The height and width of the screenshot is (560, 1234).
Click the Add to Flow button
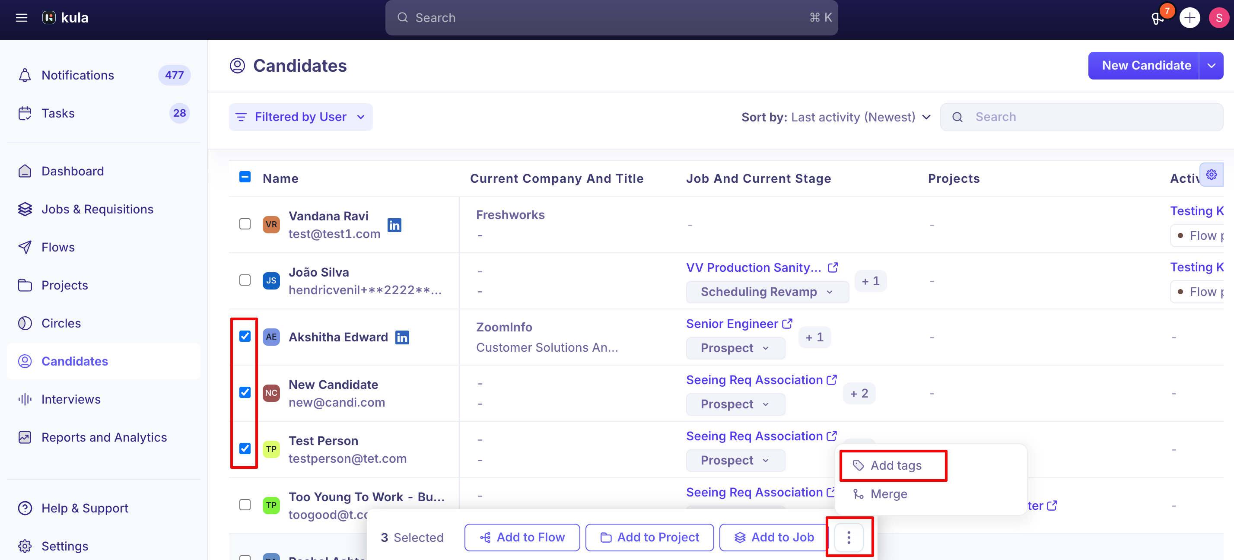coord(522,537)
